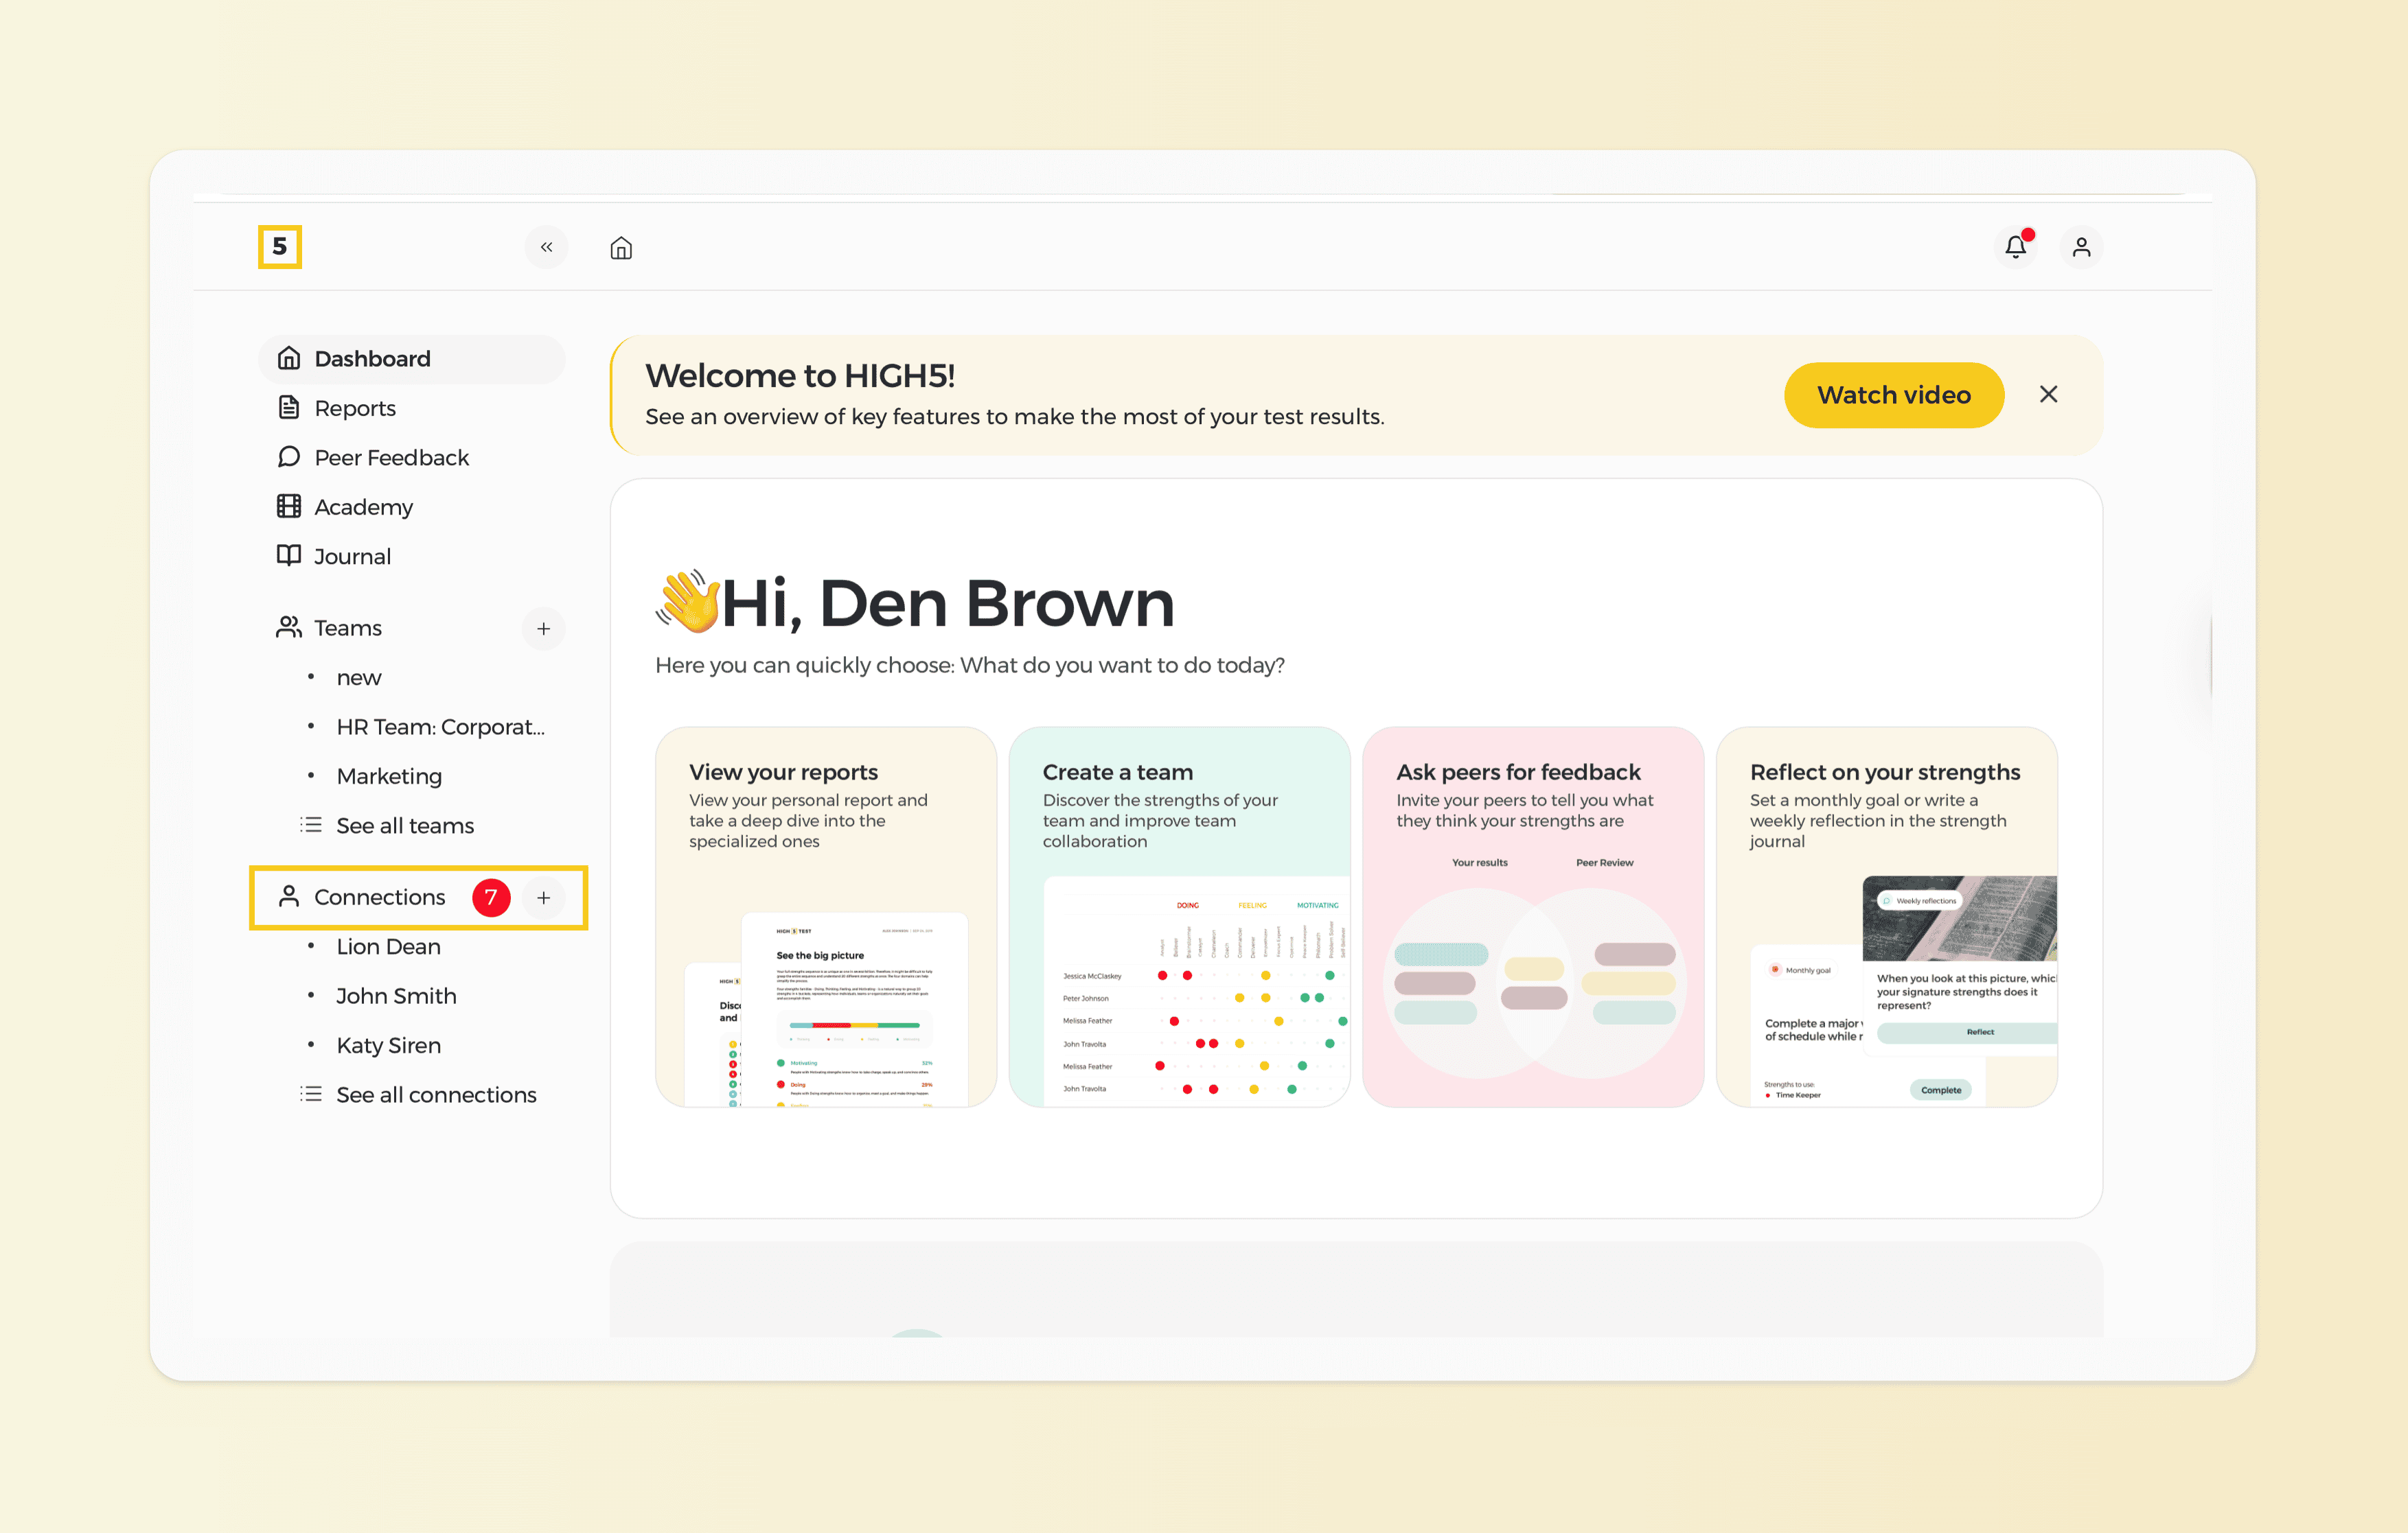Click the Academy icon in the sidebar
Screen dimensions: 2408x1533
[289, 506]
